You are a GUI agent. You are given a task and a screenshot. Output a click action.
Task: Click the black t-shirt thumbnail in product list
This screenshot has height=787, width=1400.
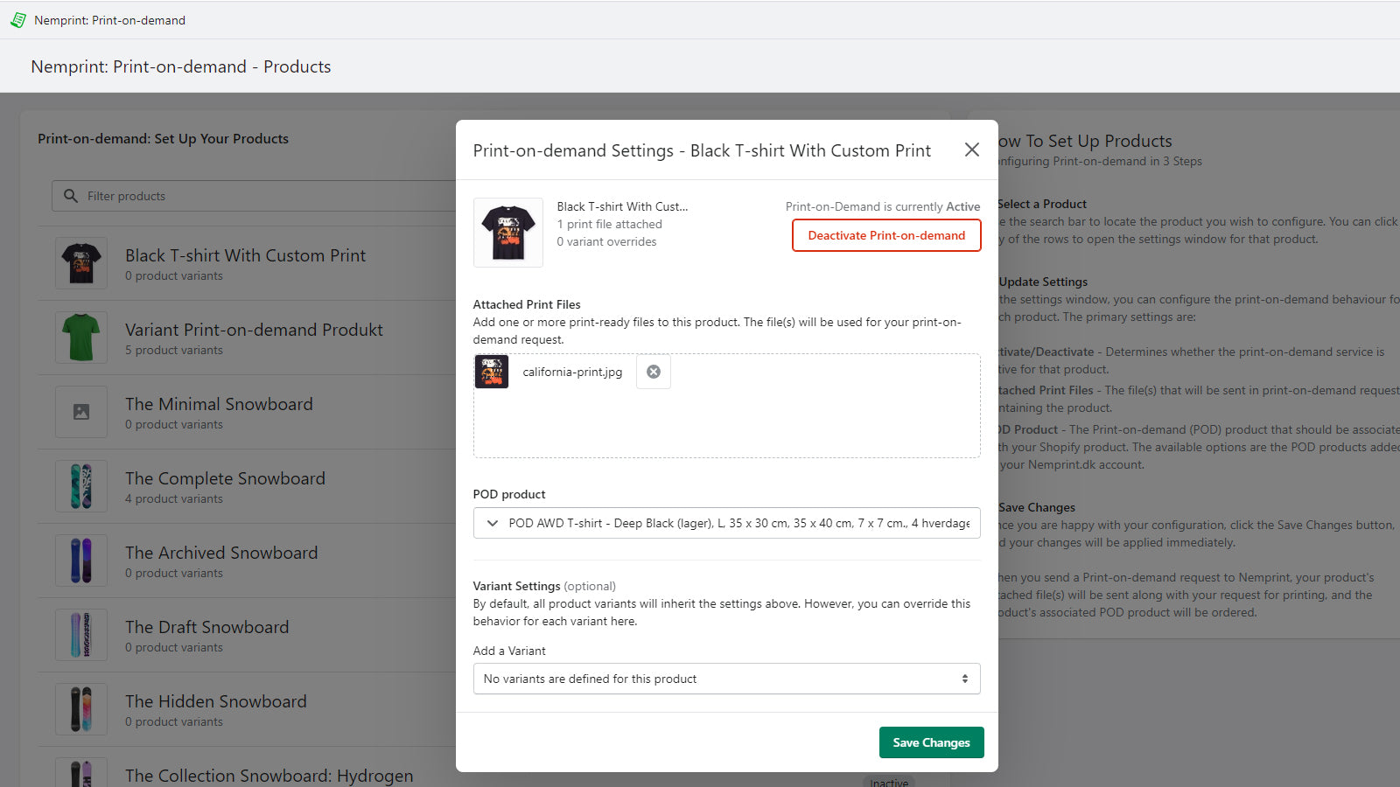coord(81,263)
